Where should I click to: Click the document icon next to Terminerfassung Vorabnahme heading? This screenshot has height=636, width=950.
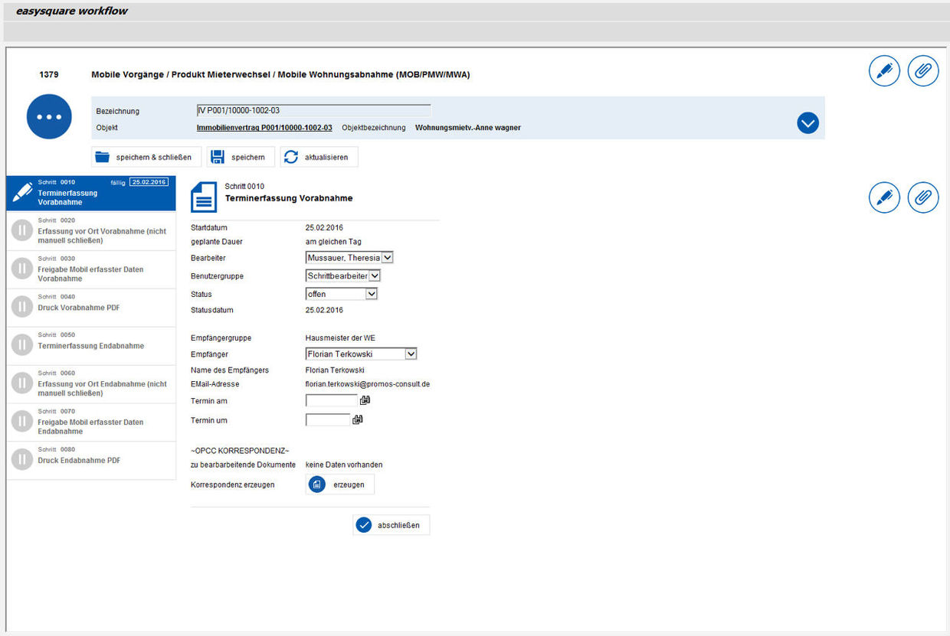click(204, 197)
